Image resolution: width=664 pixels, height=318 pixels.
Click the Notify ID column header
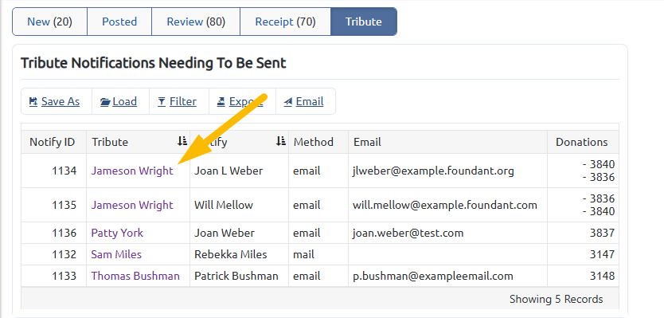(x=52, y=142)
